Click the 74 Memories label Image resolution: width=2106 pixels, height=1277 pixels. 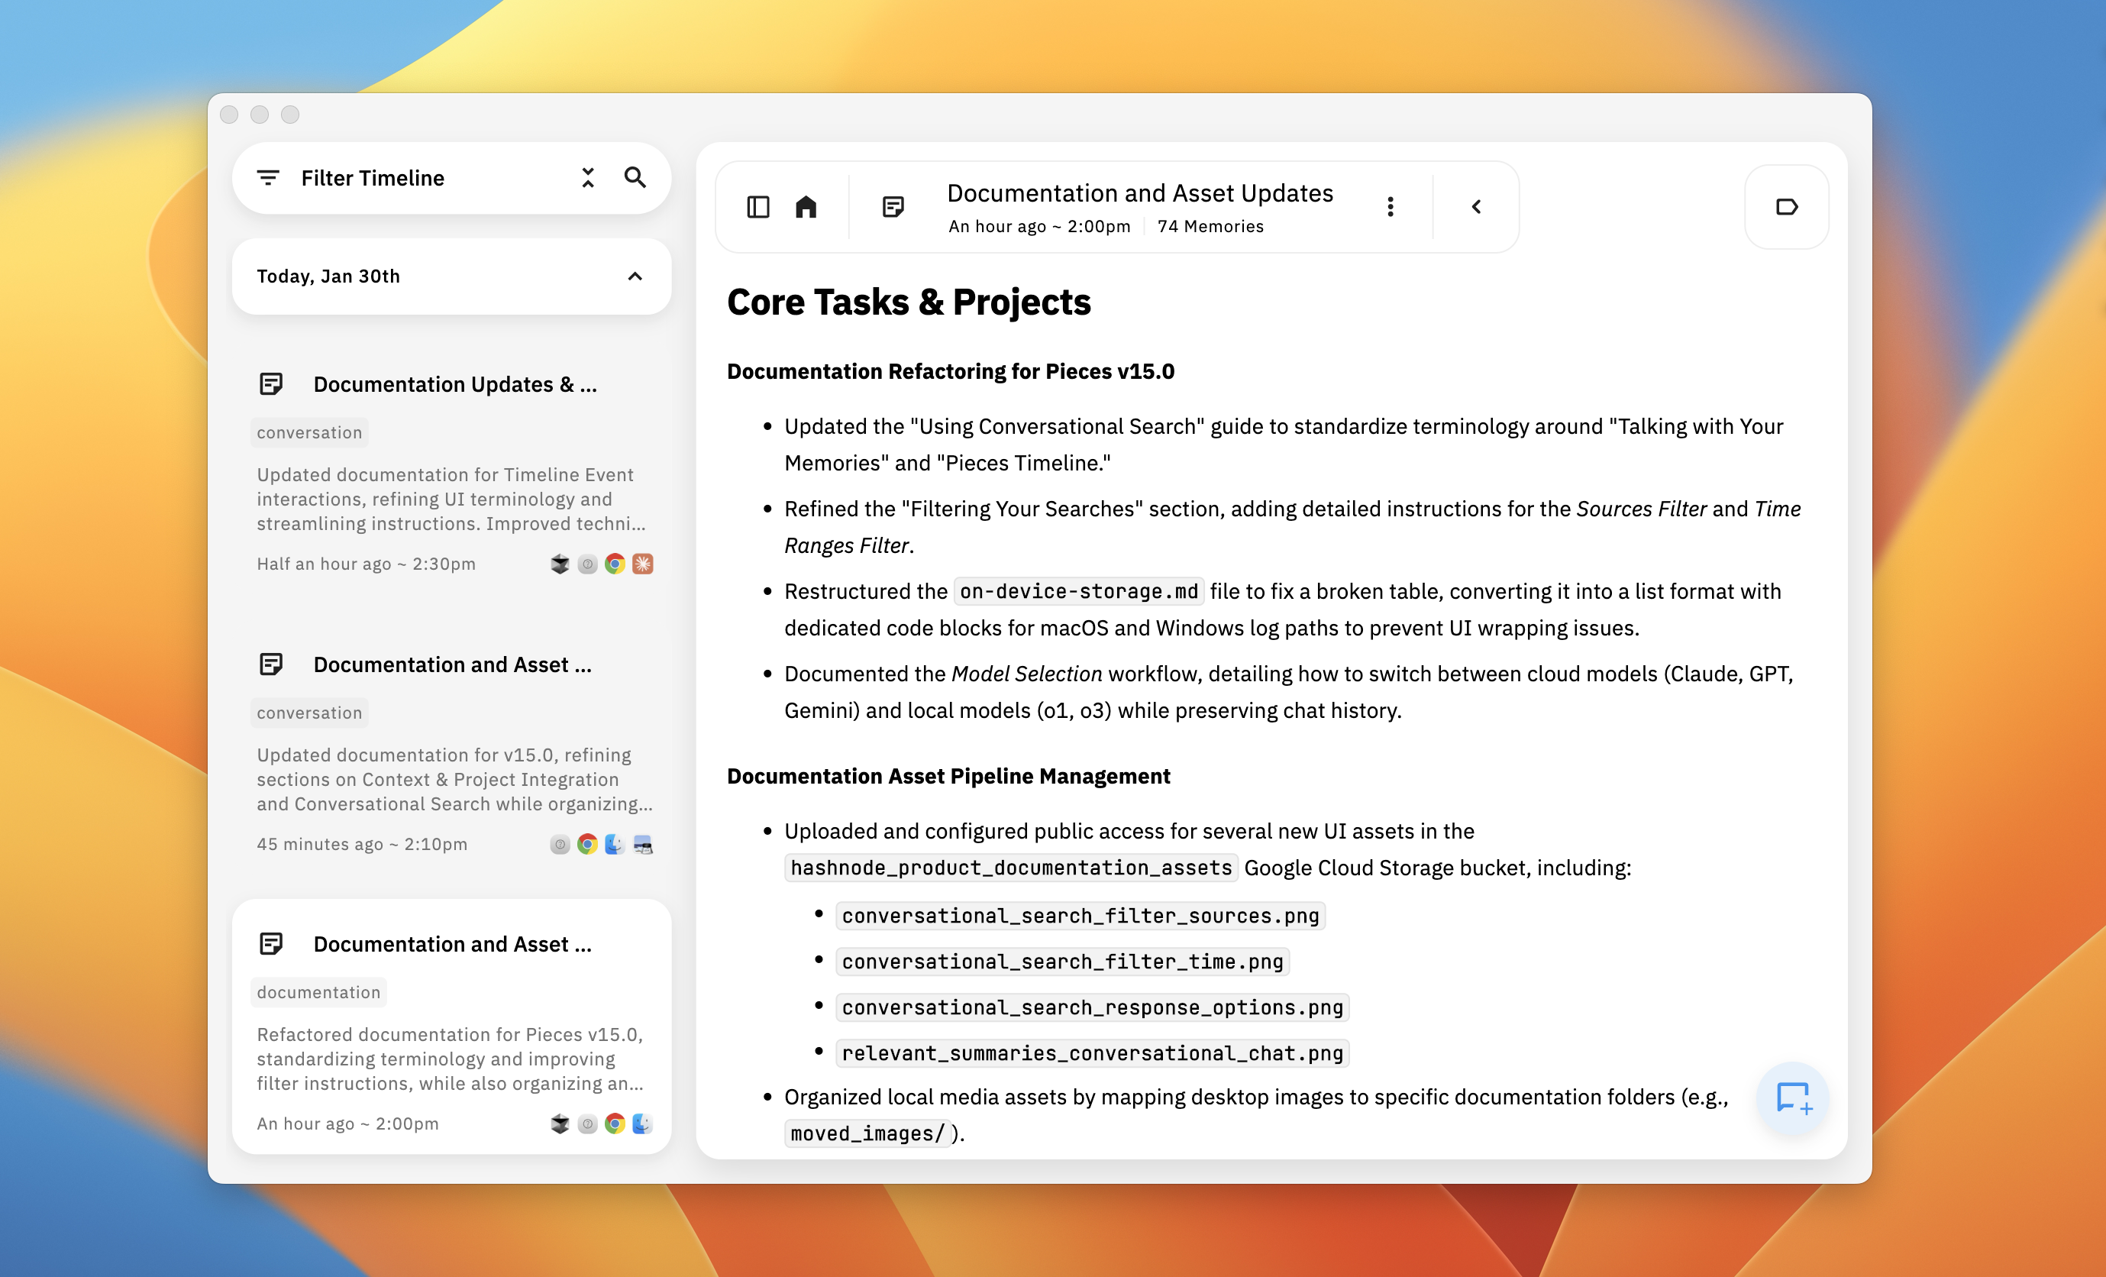tap(1210, 227)
